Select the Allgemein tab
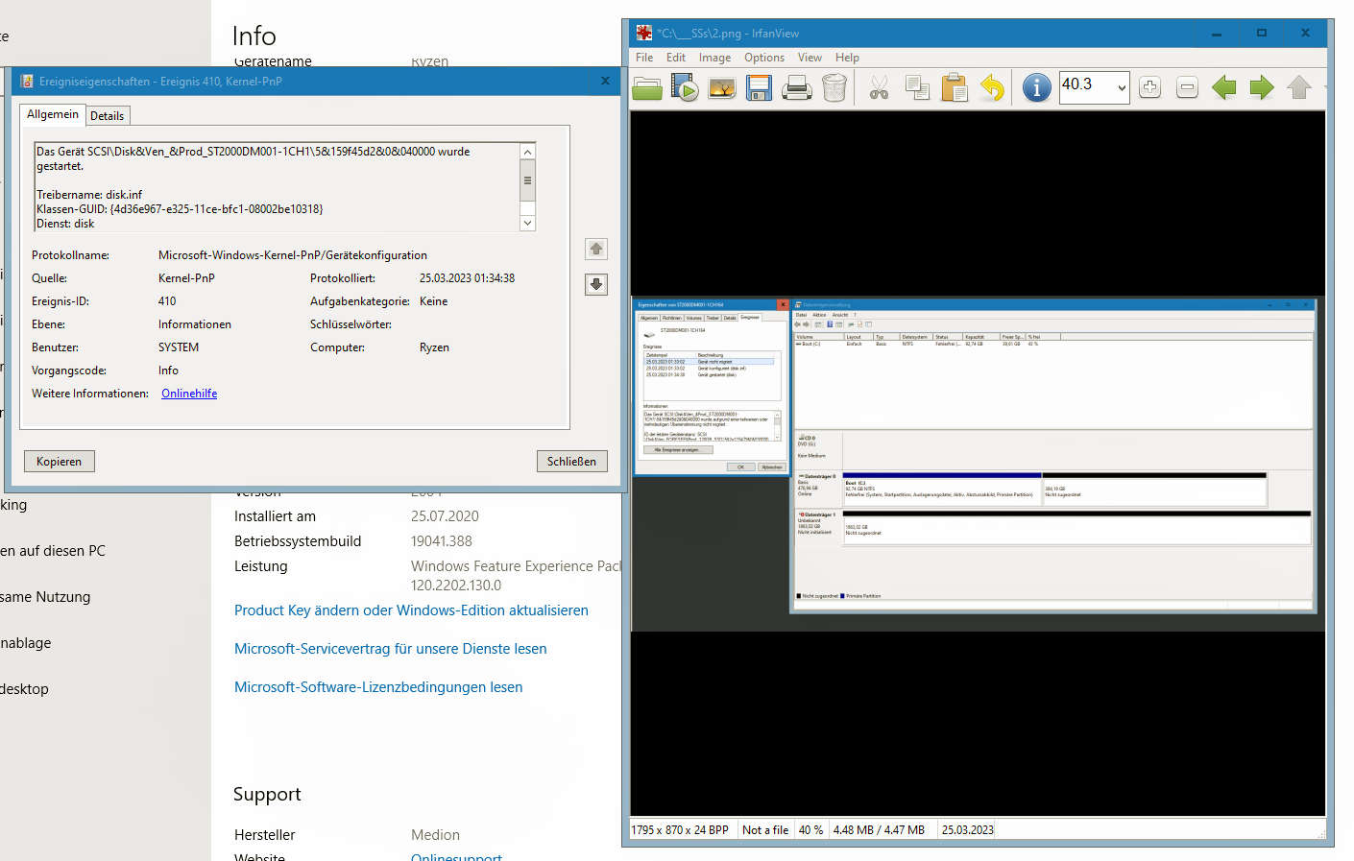Image resolution: width=1354 pixels, height=861 pixels. [x=53, y=114]
